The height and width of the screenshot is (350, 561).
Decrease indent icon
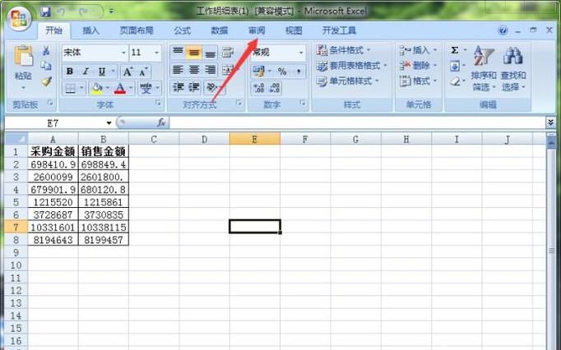point(178,87)
